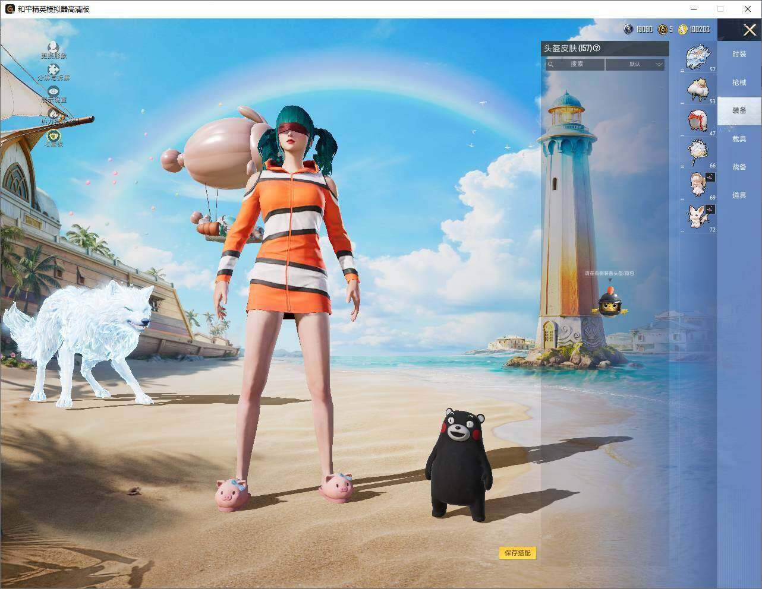The height and width of the screenshot is (589, 762).
Task: Select the white fox helmet skin numbered 72
Action: [x=698, y=217]
